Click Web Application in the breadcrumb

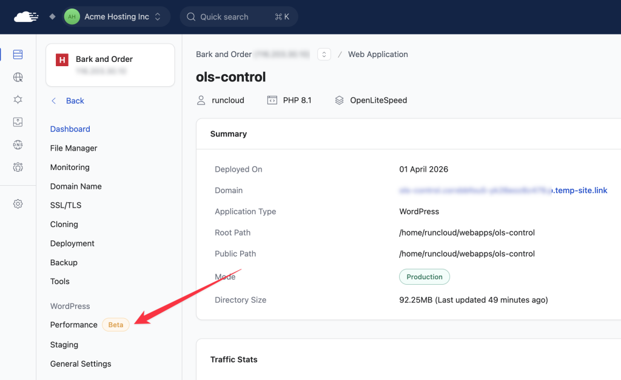(378, 54)
